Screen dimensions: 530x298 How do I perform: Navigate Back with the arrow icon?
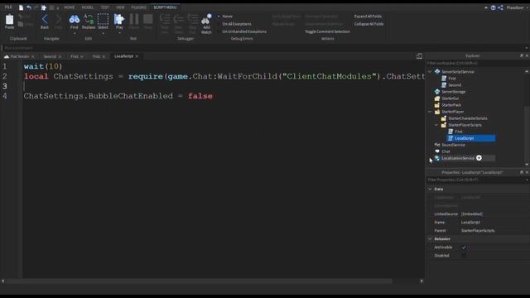tap(45, 19)
